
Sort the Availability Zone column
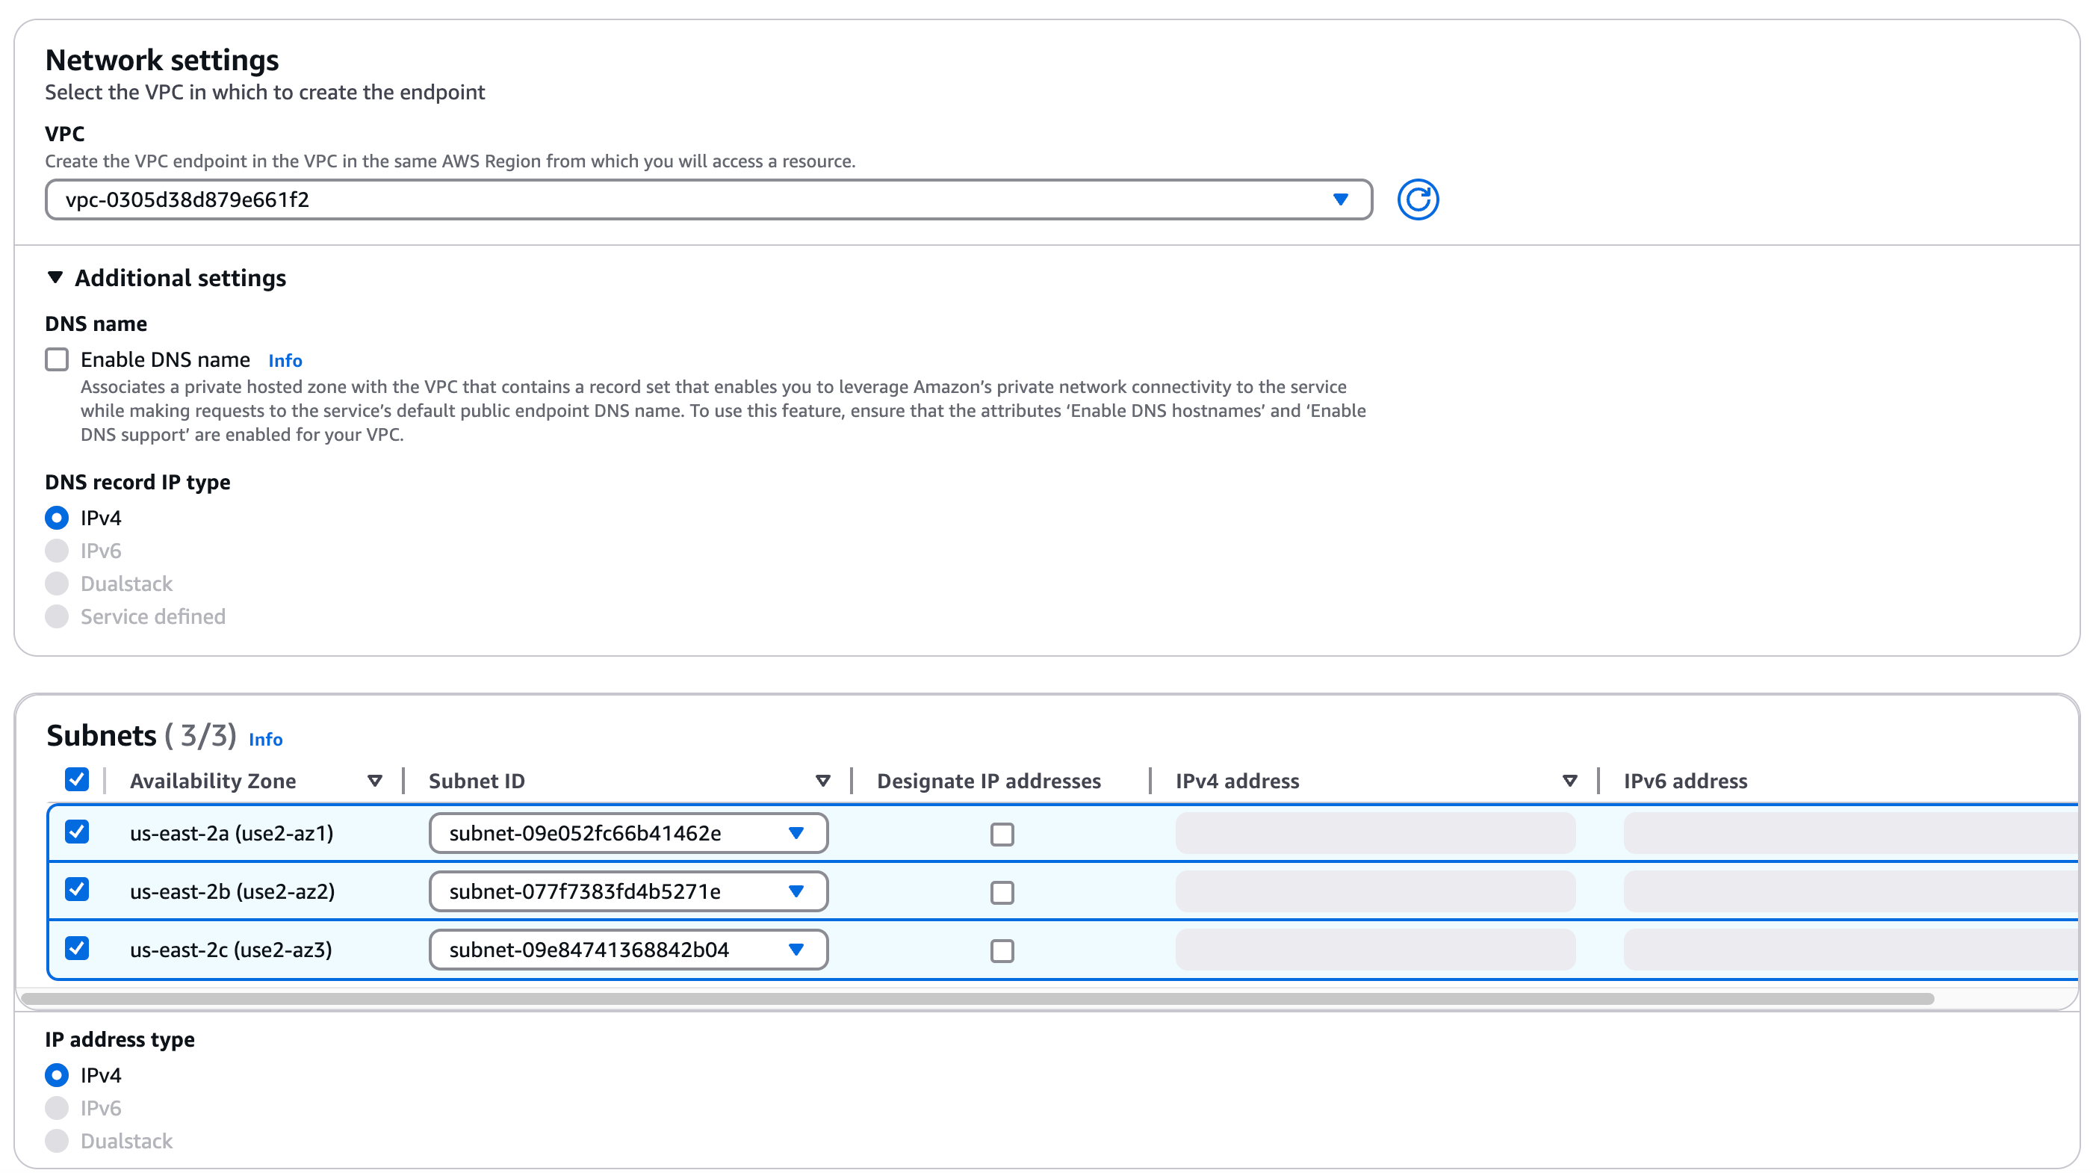coord(375,780)
